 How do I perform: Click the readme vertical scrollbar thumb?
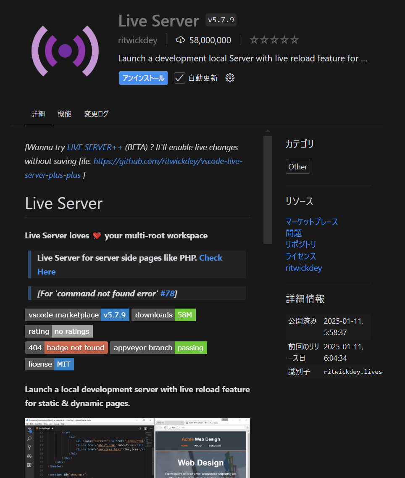tap(268, 190)
